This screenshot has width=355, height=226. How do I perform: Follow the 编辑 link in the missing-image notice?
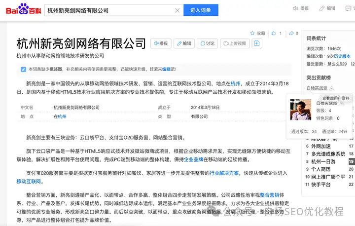click(x=166, y=69)
